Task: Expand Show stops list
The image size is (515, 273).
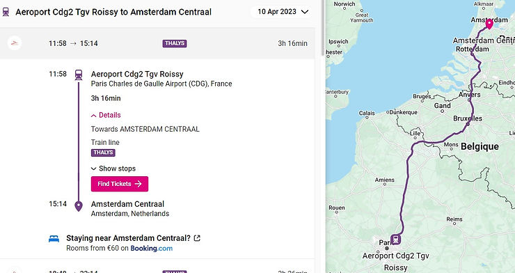Action: pyautogui.click(x=113, y=169)
